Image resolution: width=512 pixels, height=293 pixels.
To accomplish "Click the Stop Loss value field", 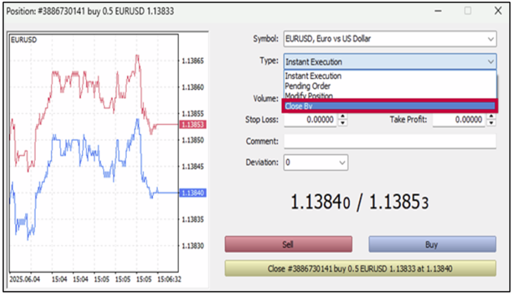I will (x=311, y=120).
